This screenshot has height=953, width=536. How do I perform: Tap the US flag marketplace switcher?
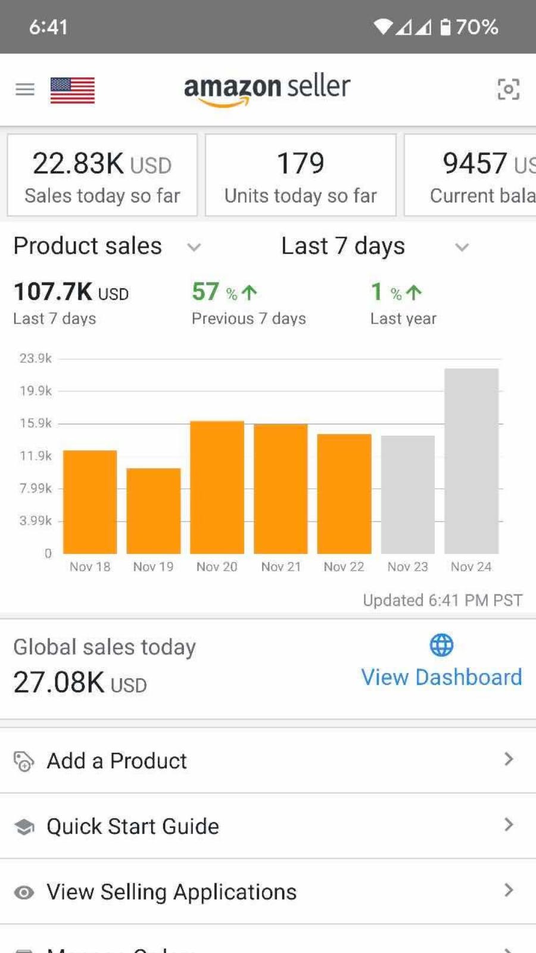pos(72,91)
